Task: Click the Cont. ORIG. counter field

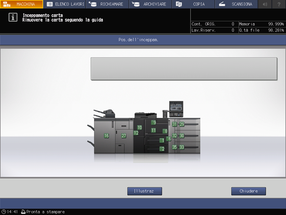Action: pos(213,24)
